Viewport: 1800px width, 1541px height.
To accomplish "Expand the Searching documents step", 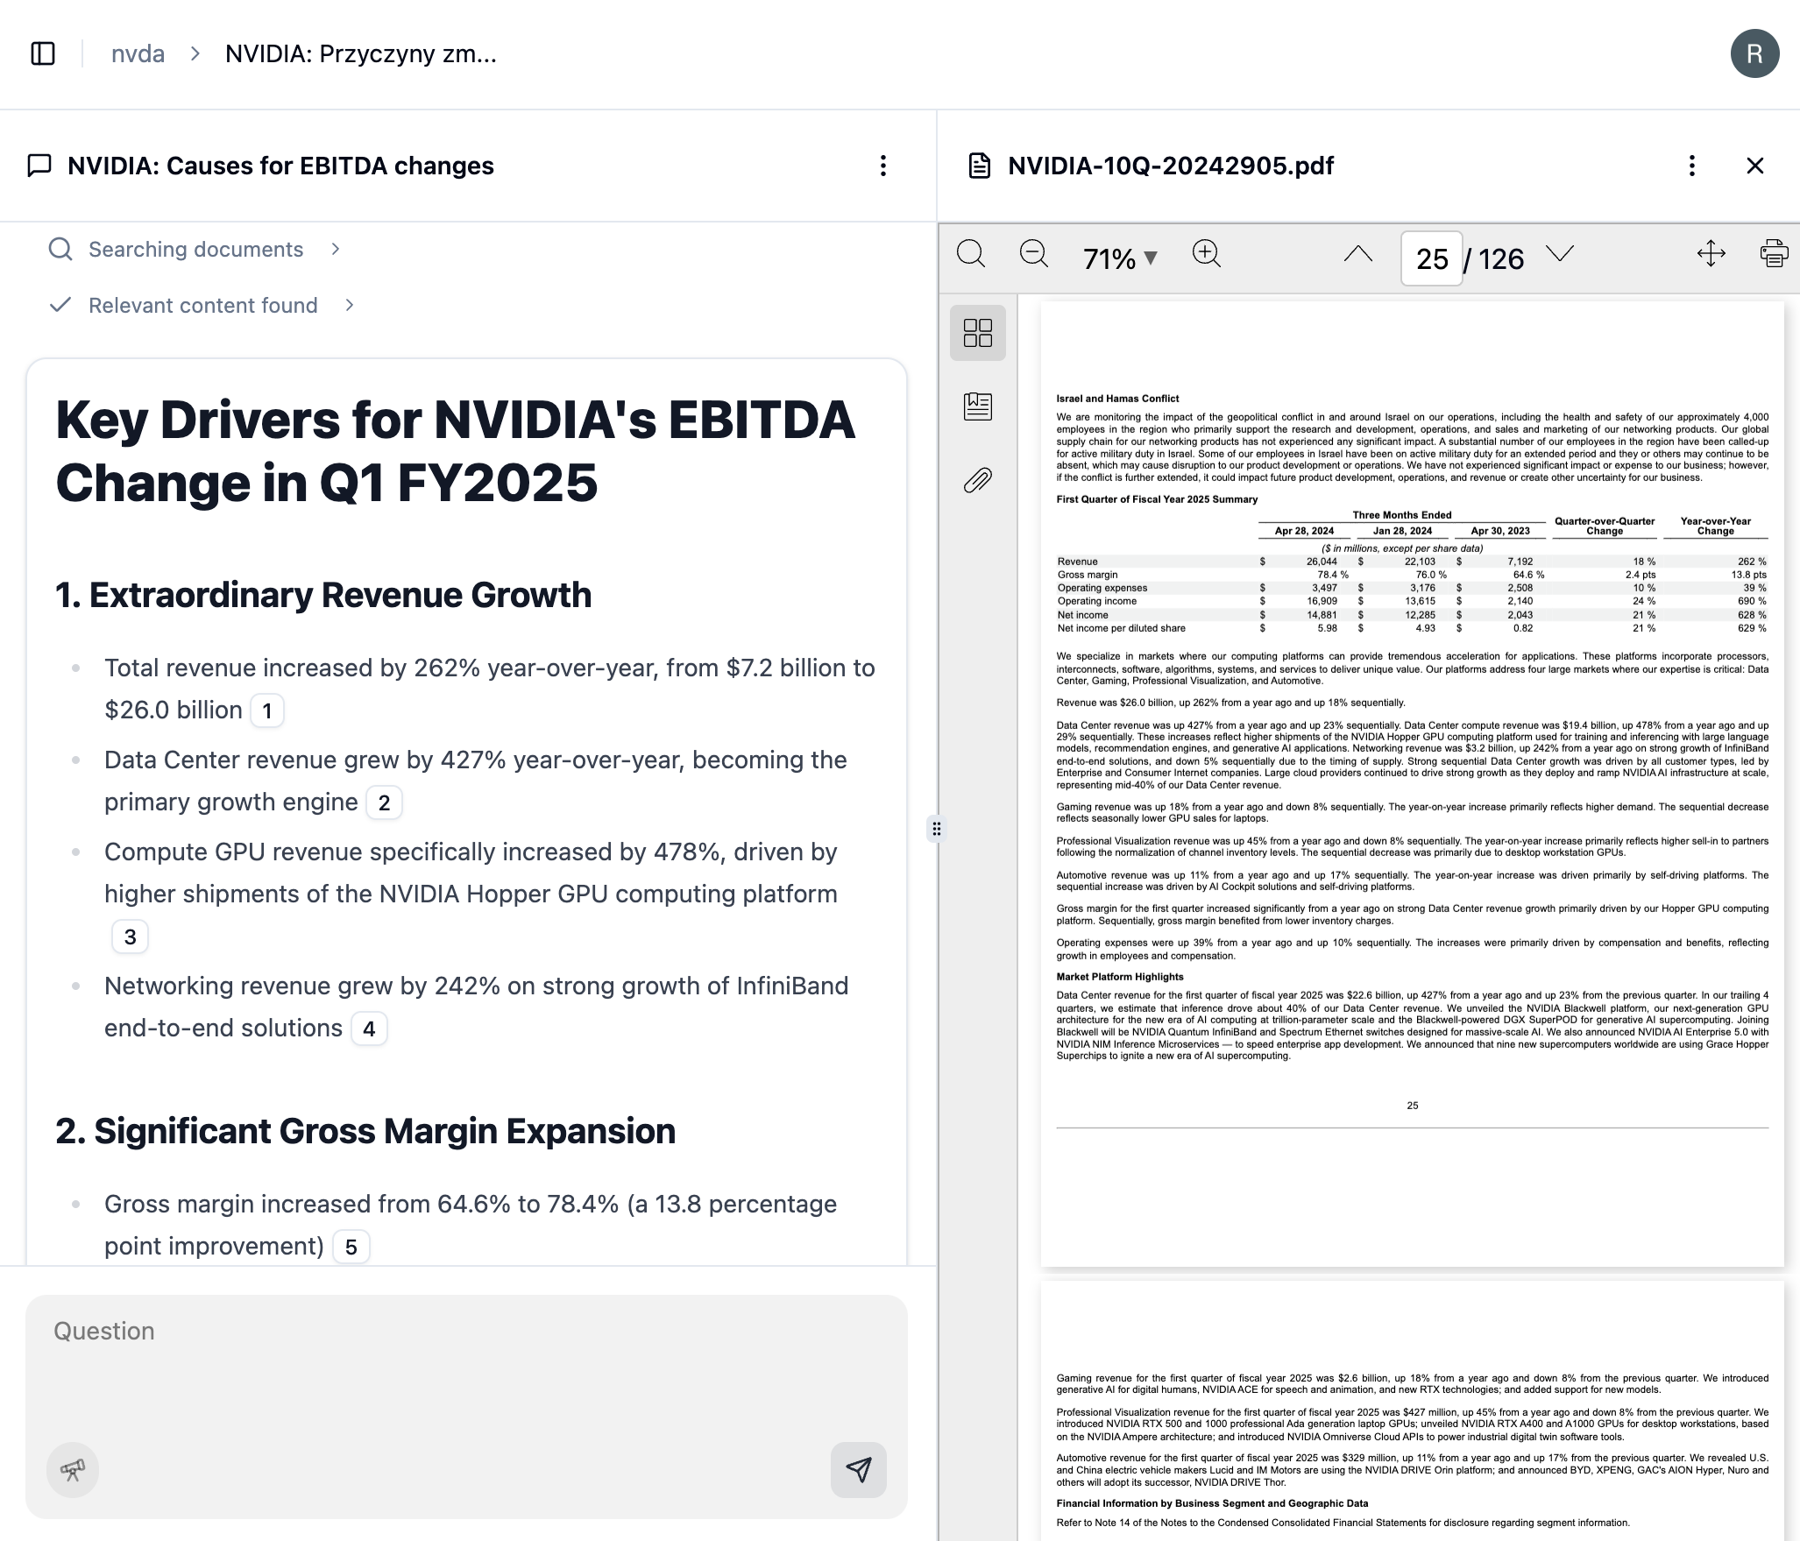I will (x=195, y=250).
